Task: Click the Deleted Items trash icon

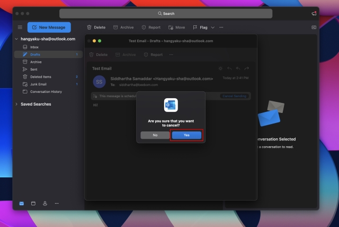Action: (x=25, y=77)
